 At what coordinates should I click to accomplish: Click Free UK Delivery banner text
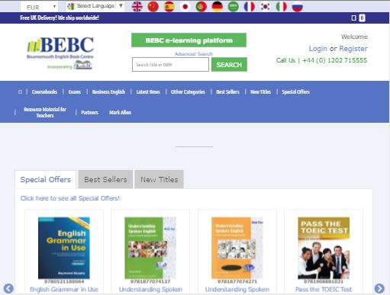[x=60, y=18]
